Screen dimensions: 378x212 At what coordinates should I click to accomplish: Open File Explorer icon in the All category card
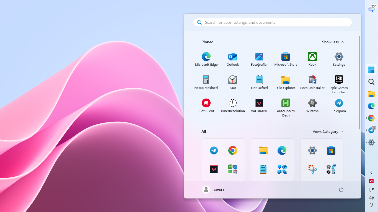263,150
